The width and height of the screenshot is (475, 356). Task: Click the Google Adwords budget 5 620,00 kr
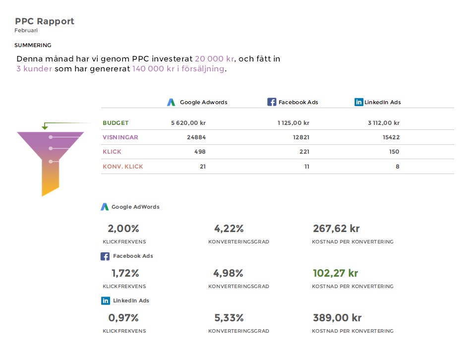[x=188, y=123]
